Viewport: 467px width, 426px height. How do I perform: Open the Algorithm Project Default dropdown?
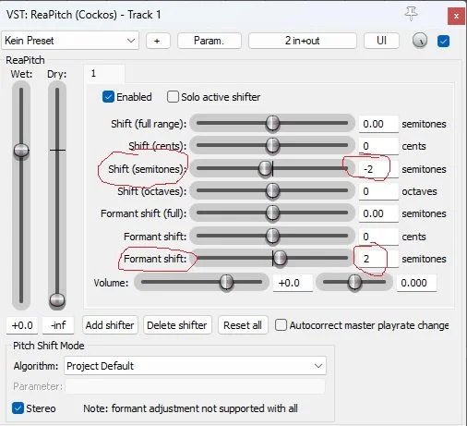tap(195, 366)
